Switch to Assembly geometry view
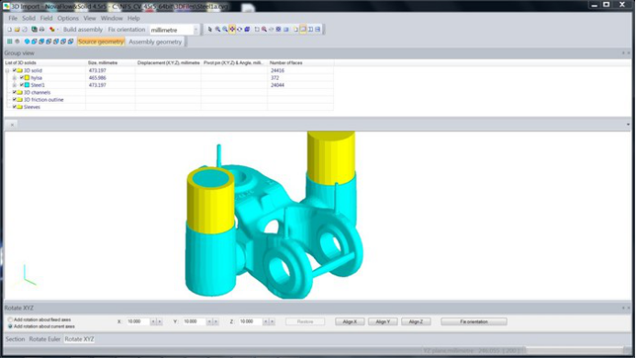Image resolution: width=636 pixels, height=358 pixels. tap(155, 42)
